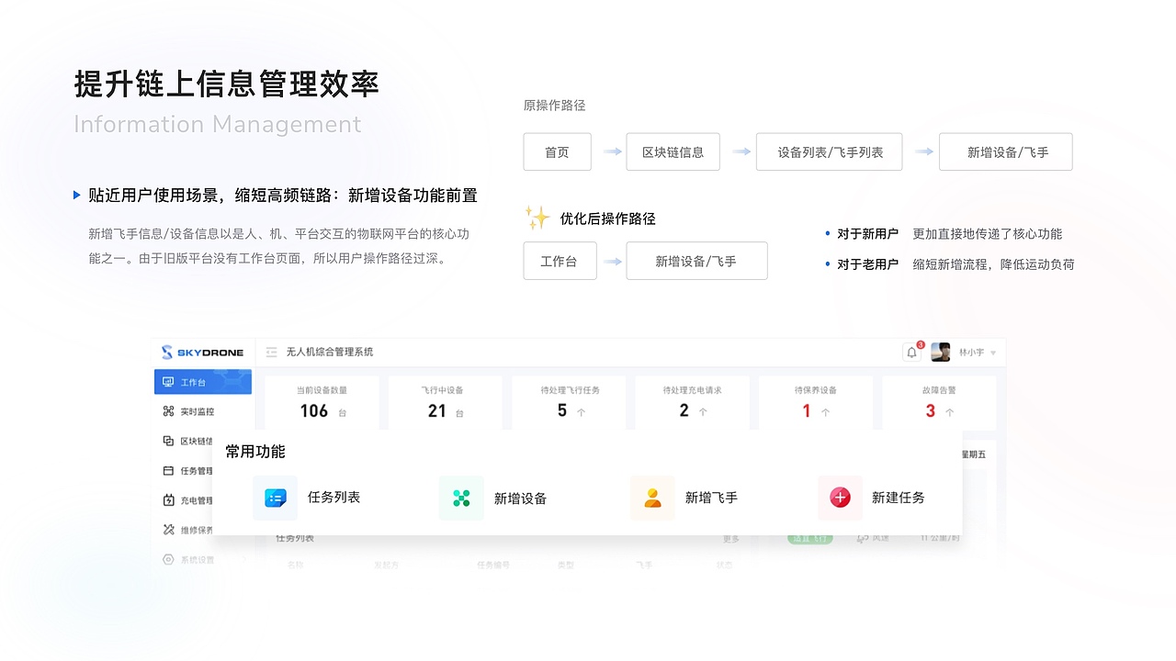Screen dimensions: 1176x661
Task: Expand the 系统设置 chevron in sidebar
Action: click(243, 558)
